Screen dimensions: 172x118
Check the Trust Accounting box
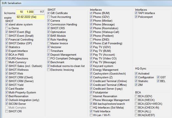point(49,17)
